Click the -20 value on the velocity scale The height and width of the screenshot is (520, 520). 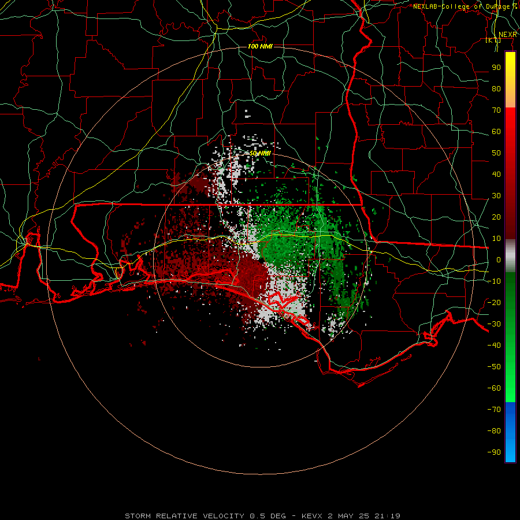pyautogui.click(x=494, y=303)
